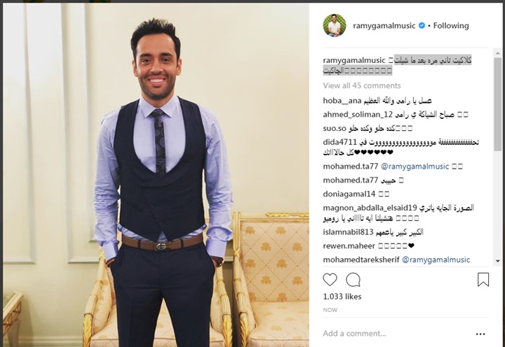Click the ramygamalmusic profile avatar

coord(335,25)
